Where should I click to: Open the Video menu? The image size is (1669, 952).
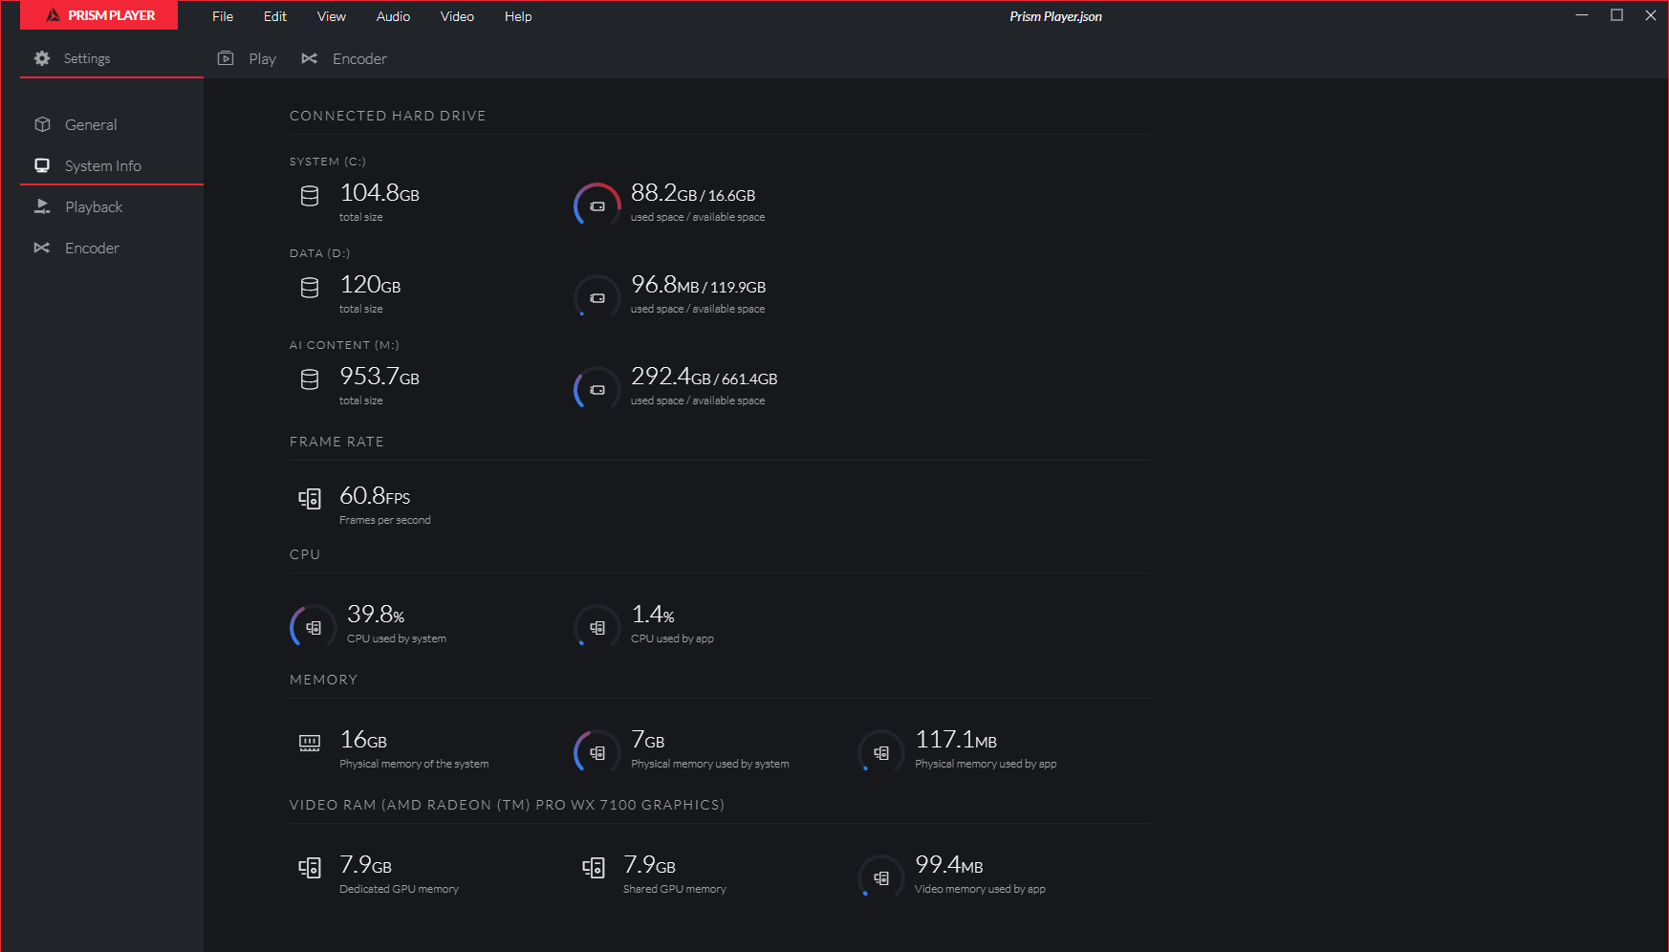point(457,16)
